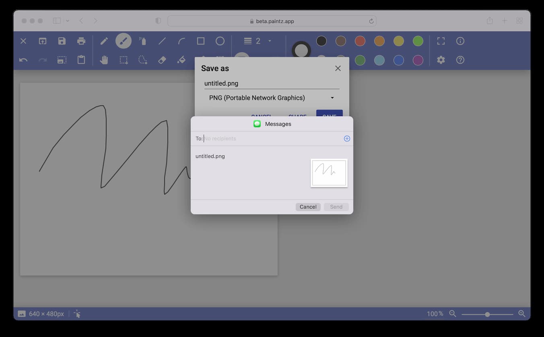Image resolution: width=544 pixels, height=337 pixels.
Task: Add a recipient with the plus button
Action: (x=347, y=139)
